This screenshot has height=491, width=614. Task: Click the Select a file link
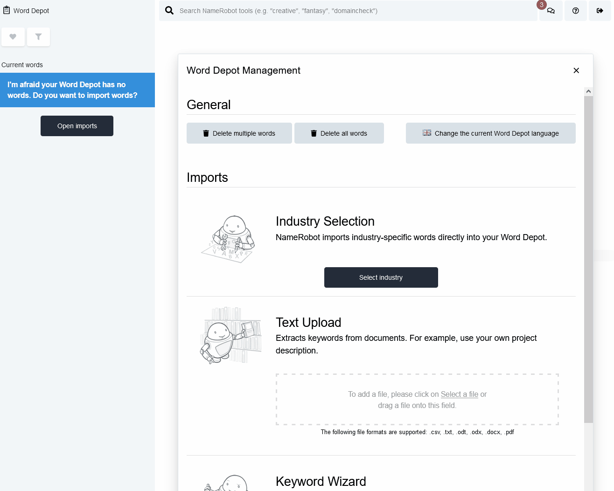459,394
